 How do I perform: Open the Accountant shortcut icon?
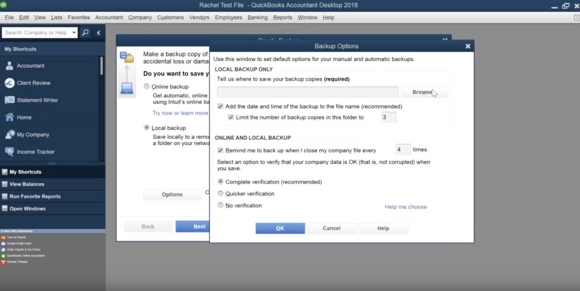point(9,66)
